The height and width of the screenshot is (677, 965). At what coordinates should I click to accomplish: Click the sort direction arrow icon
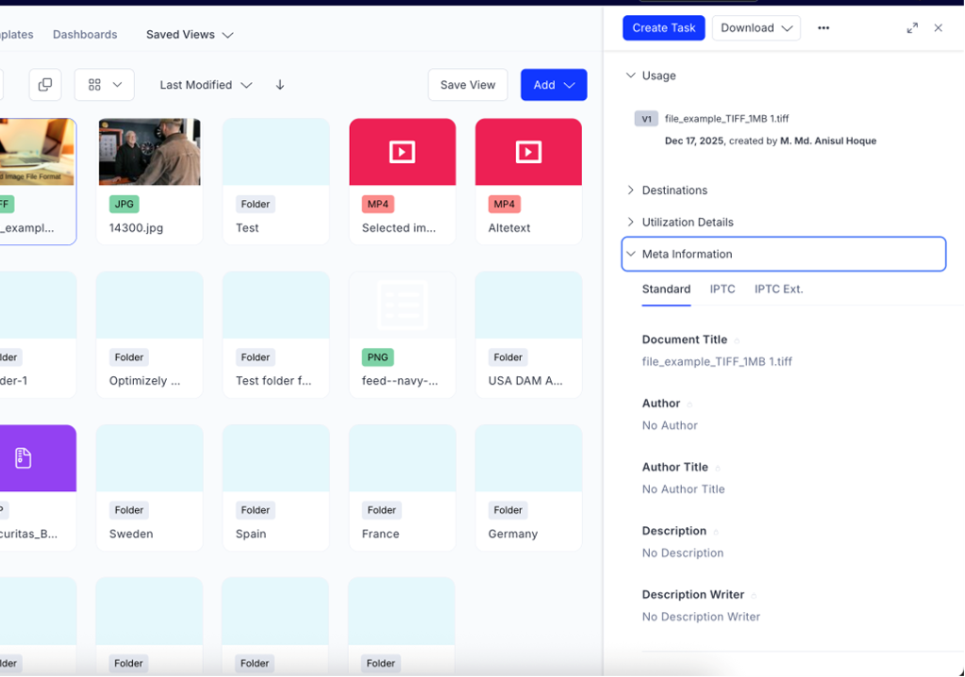tap(280, 84)
